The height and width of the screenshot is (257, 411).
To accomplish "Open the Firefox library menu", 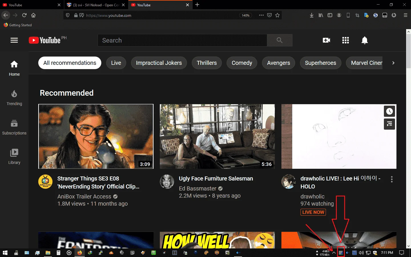I will point(321,15).
